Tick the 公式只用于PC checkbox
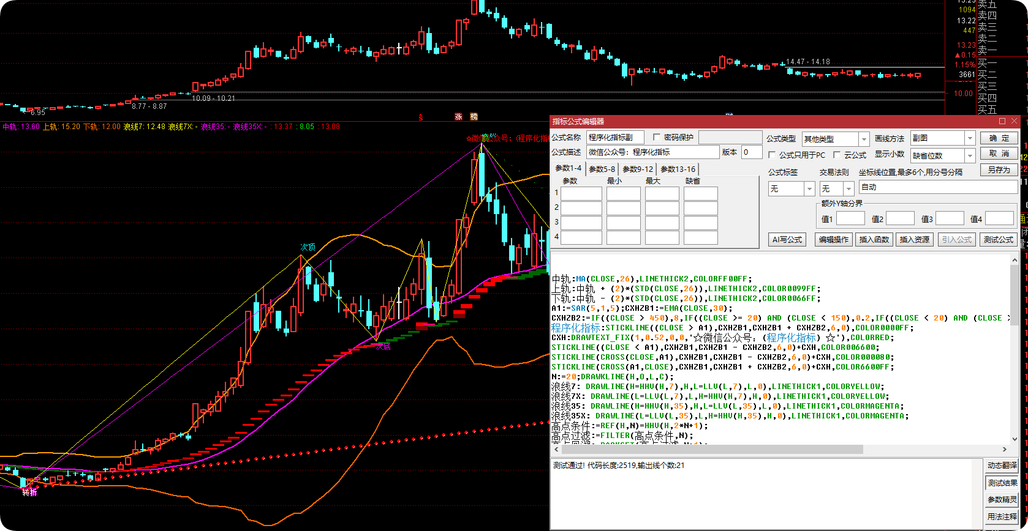The width and height of the screenshot is (1028, 531). pyautogui.click(x=772, y=155)
